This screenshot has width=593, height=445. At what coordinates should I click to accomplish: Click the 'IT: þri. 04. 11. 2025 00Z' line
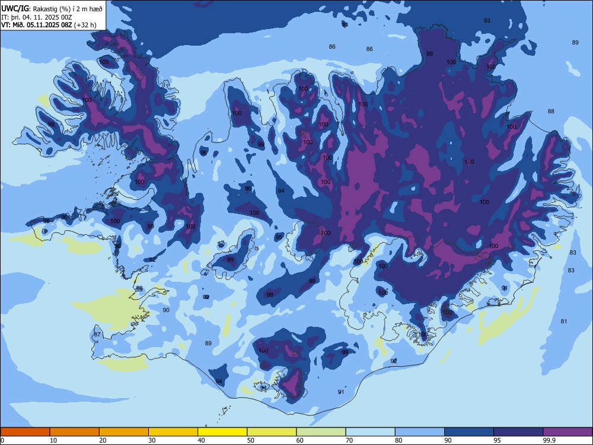tap(37, 17)
